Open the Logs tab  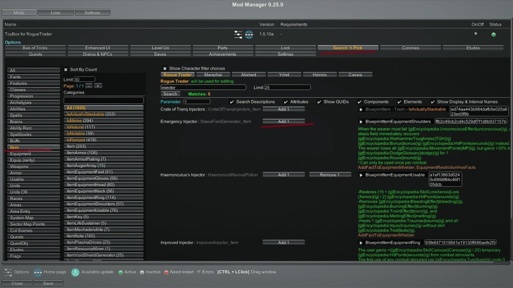click(x=55, y=12)
